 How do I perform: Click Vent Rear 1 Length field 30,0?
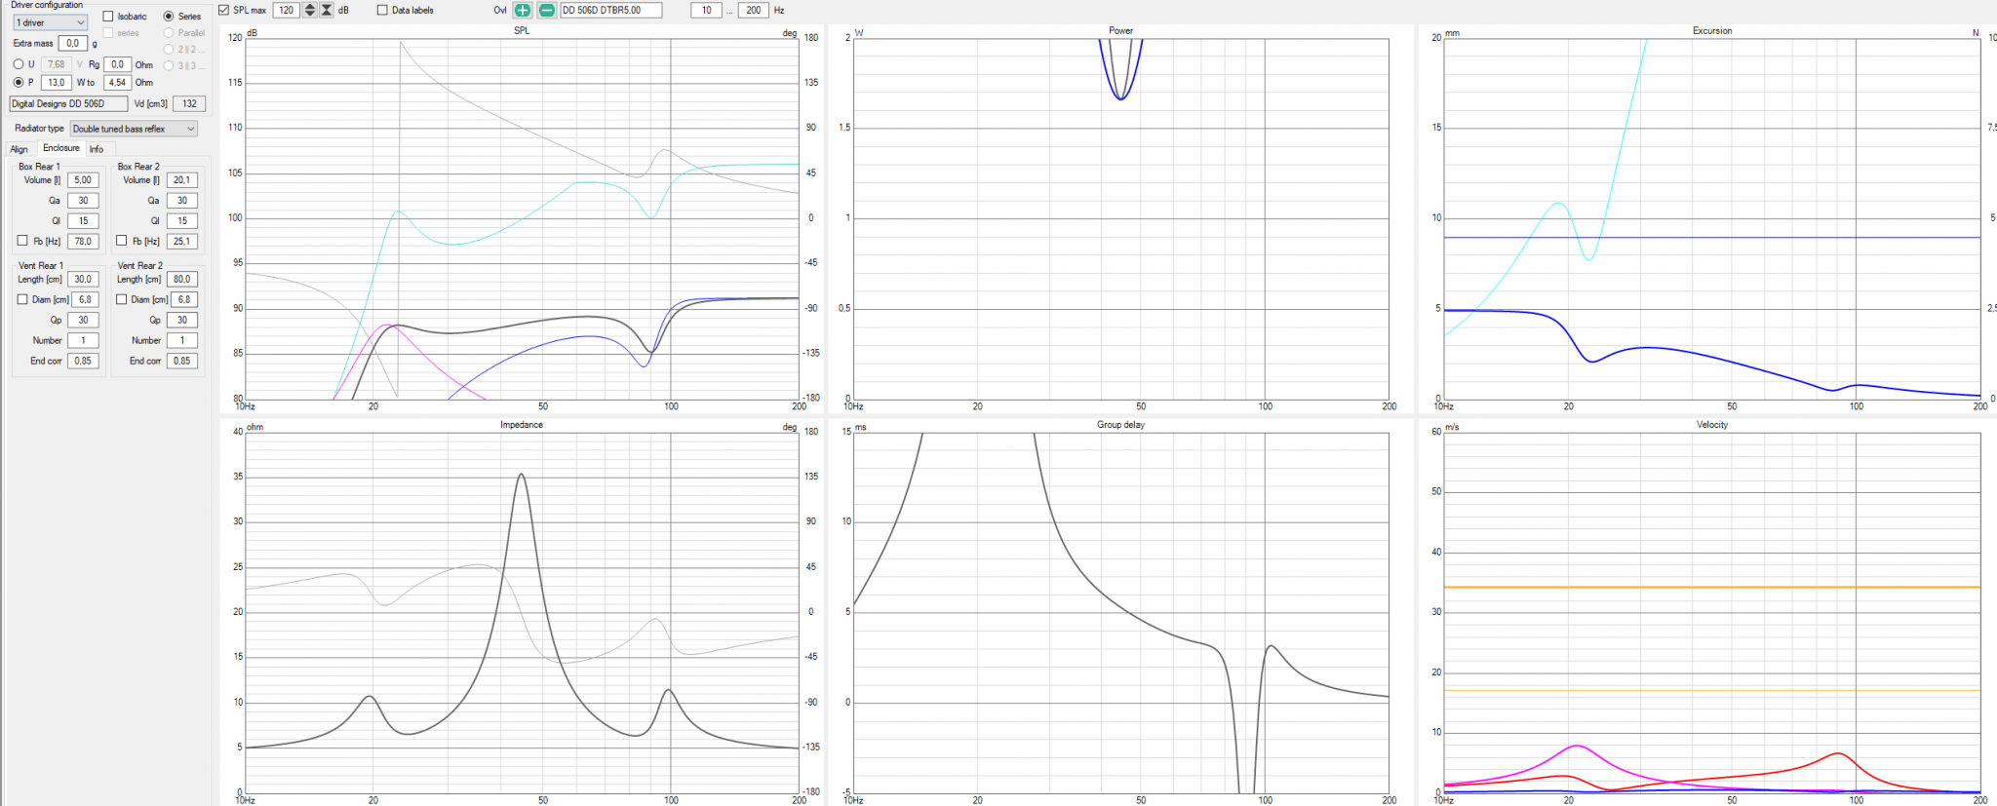(83, 279)
